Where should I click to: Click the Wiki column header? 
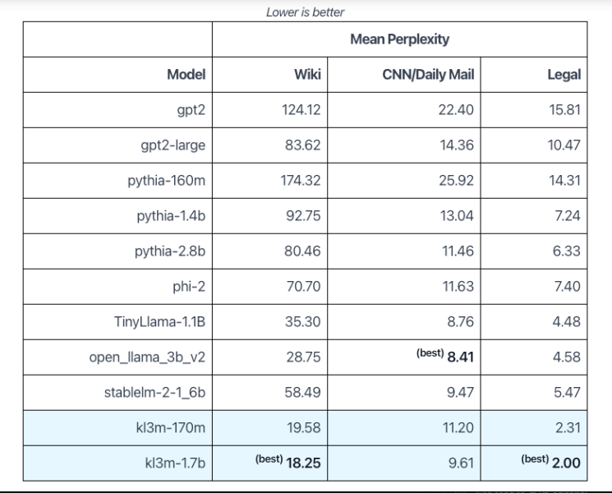point(307,75)
